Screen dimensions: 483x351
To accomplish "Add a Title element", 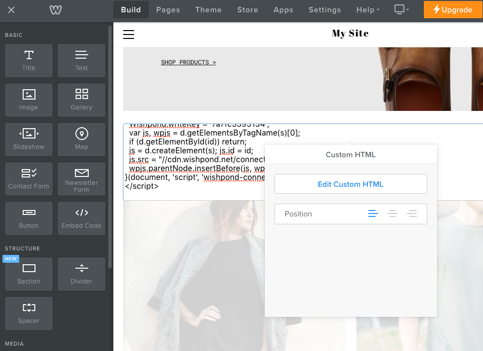I will [29, 61].
